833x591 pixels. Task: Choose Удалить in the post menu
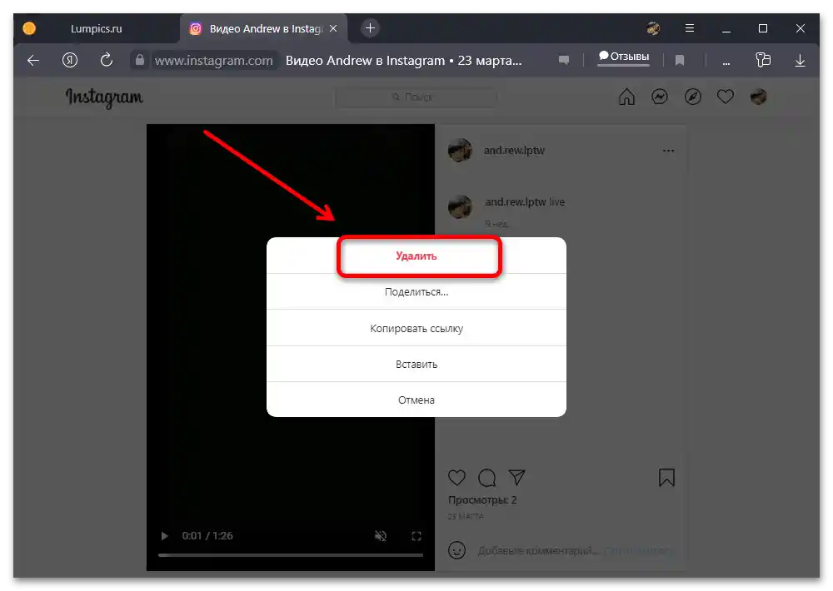click(x=416, y=256)
